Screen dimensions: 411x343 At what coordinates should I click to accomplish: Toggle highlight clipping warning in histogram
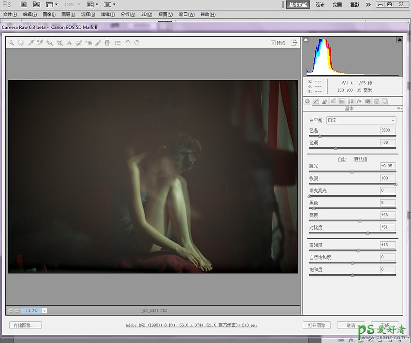(399, 40)
